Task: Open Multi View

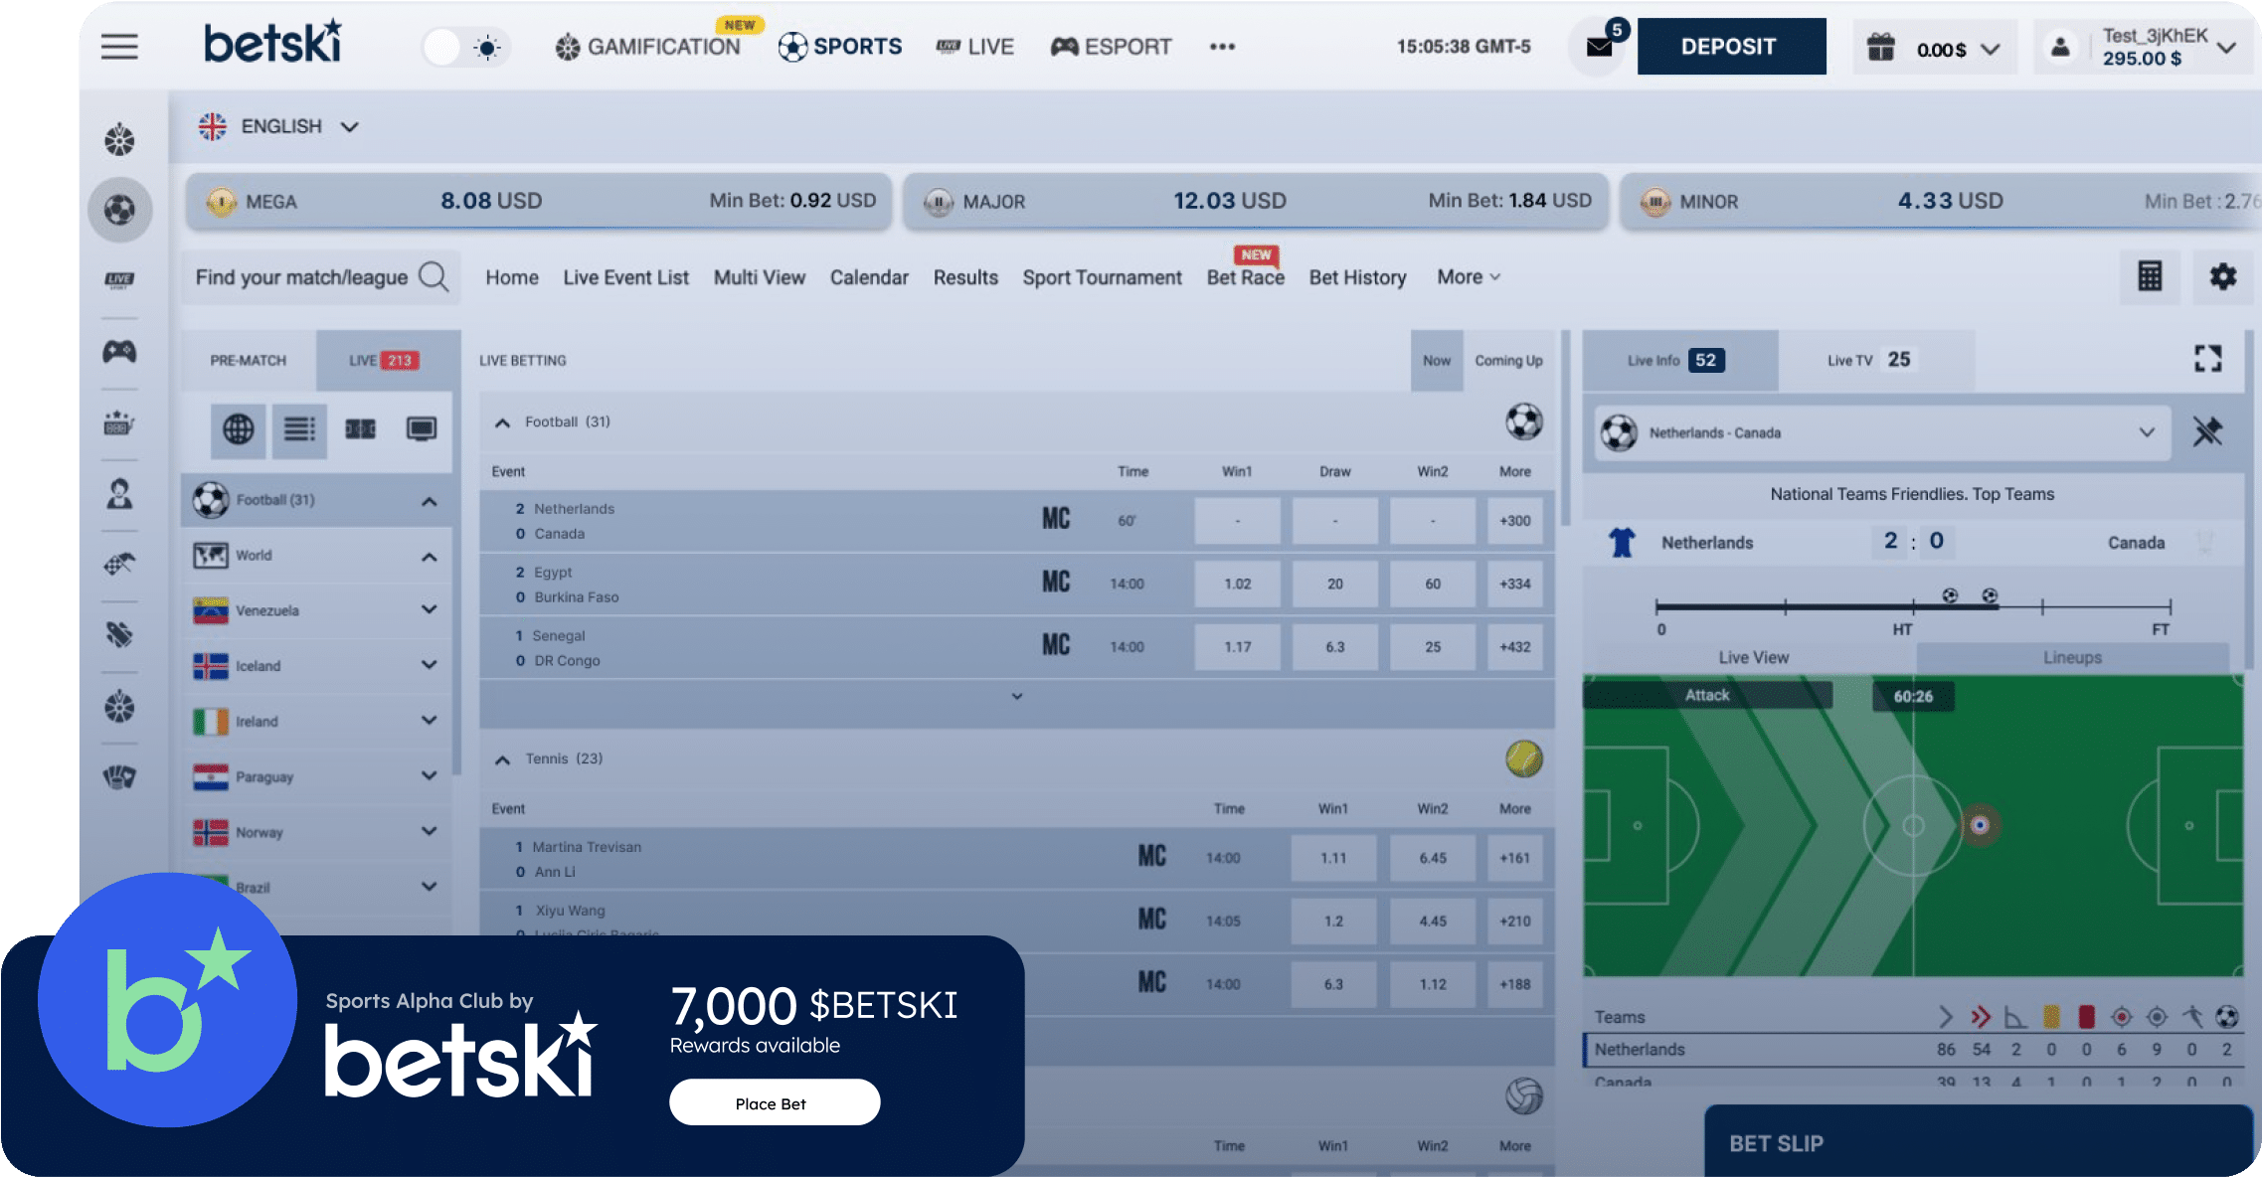Action: click(760, 277)
